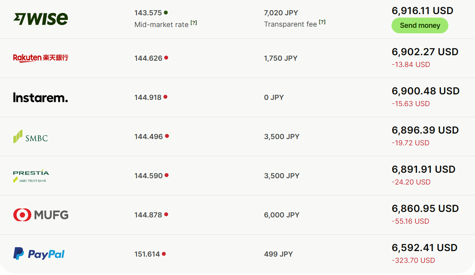This screenshot has height=275, width=475.
Task: Click the green dot beside Wise rate
Action: (x=166, y=13)
